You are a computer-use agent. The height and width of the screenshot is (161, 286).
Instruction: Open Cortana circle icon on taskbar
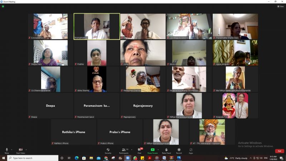(x=62, y=158)
